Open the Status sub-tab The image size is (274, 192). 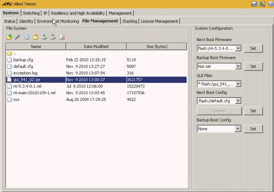pos(9,21)
